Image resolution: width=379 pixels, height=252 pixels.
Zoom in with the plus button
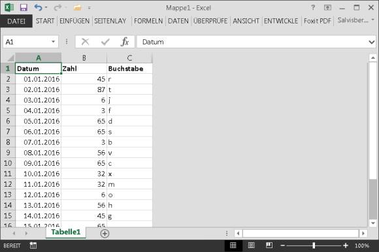point(346,245)
